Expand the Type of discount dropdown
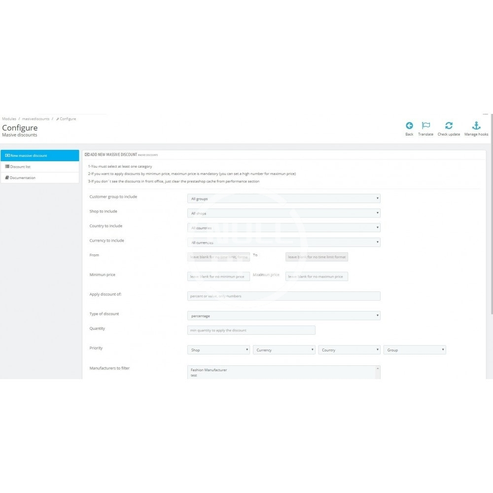The width and height of the screenshot is (493, 493). click(x=283, y=316)
